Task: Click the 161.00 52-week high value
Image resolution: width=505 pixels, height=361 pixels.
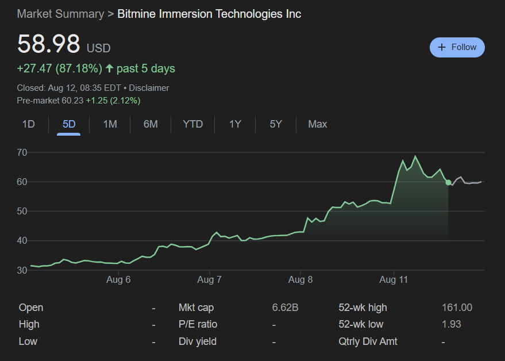Action: click(x=457, y=308)
